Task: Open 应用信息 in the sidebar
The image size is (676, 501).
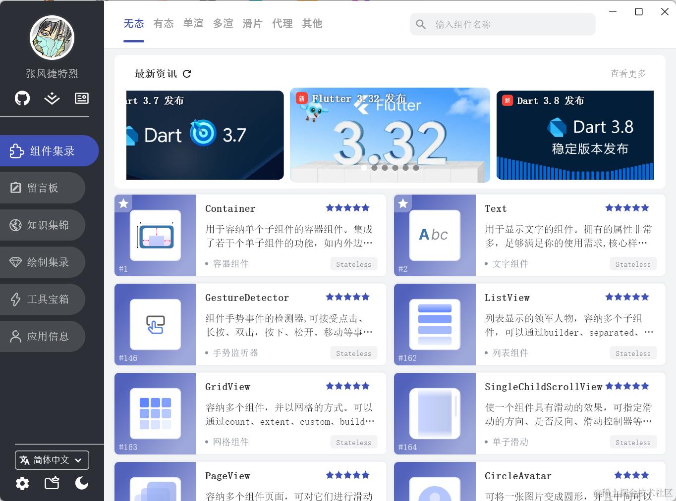Action: 42,336
